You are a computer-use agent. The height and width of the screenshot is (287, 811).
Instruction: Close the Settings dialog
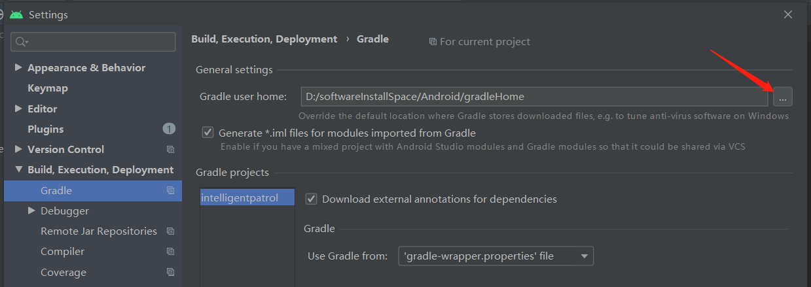(788, 14)
